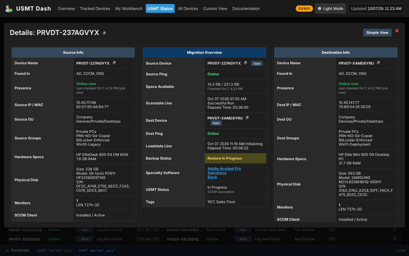Click the sun icon for Light Mode
Viewport: 409px width, 256px height.
click(320, 9)
